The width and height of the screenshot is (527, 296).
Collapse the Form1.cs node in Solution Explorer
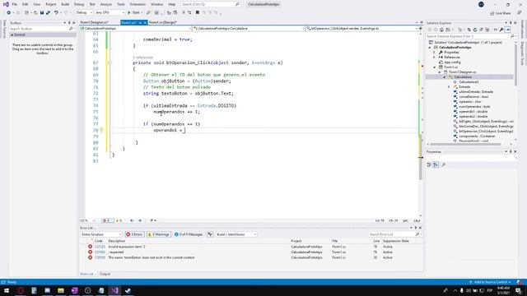pos(434,67)
